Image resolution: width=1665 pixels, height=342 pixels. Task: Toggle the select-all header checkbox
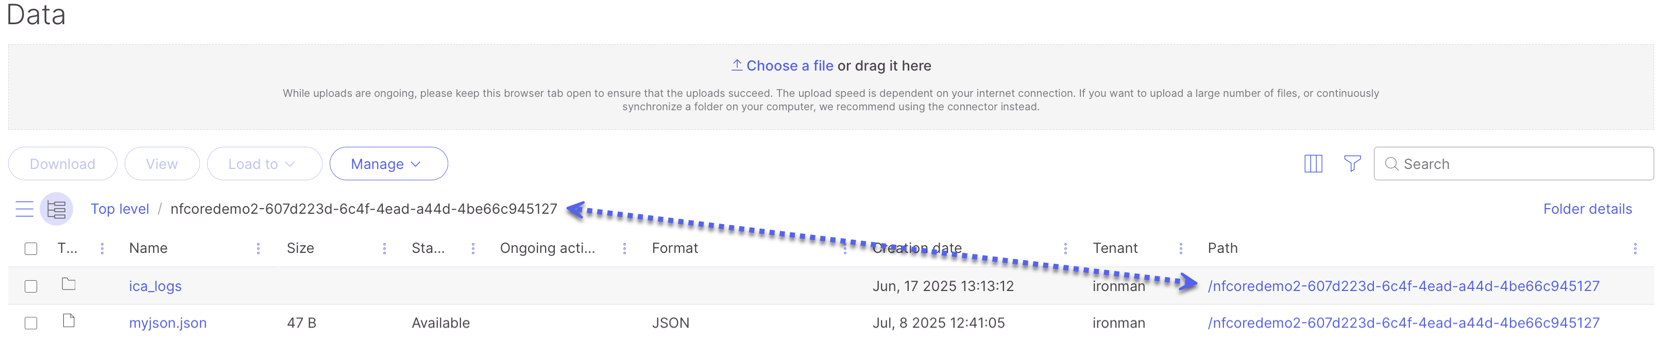(31, 249)
